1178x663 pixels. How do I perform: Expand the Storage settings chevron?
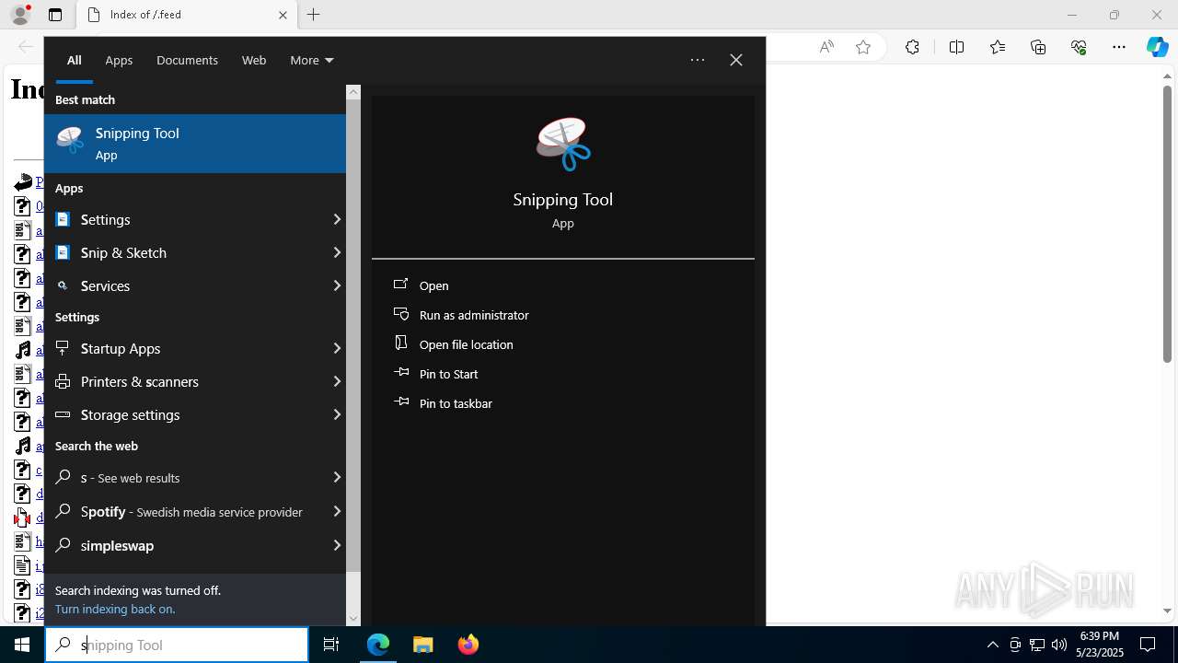(x=337, y=414)
